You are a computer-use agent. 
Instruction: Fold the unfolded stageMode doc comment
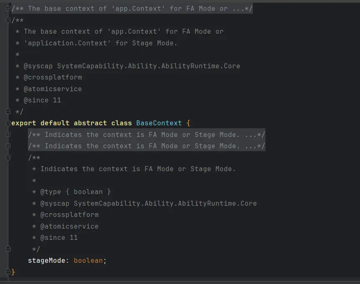8,157
